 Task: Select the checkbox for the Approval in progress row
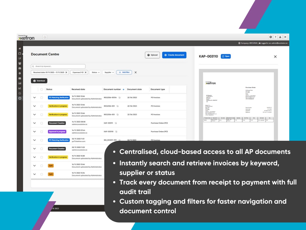(42, 131)
